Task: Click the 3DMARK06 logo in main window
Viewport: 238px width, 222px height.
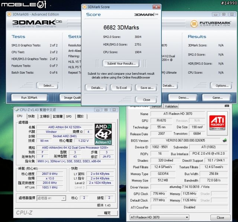Action: click(x=37, y=23)
